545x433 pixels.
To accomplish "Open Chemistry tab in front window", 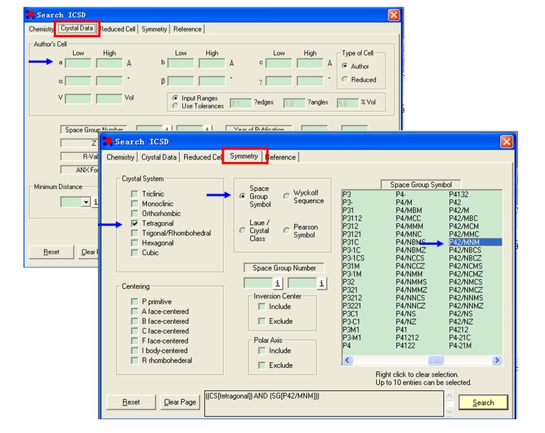I will click(120, 157).
